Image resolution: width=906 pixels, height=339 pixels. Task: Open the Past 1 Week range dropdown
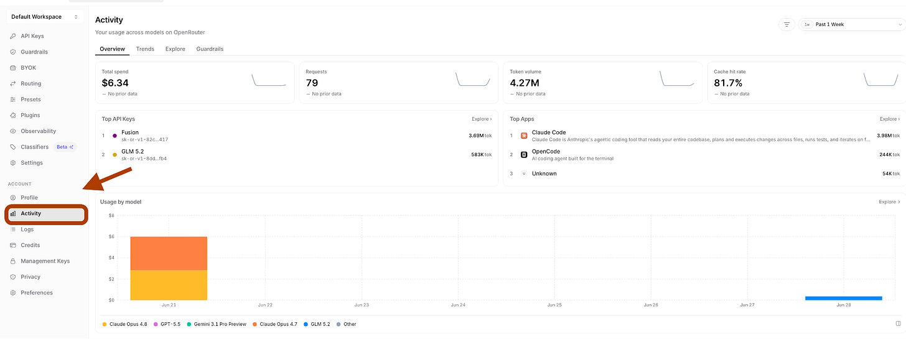coord(851,24)
